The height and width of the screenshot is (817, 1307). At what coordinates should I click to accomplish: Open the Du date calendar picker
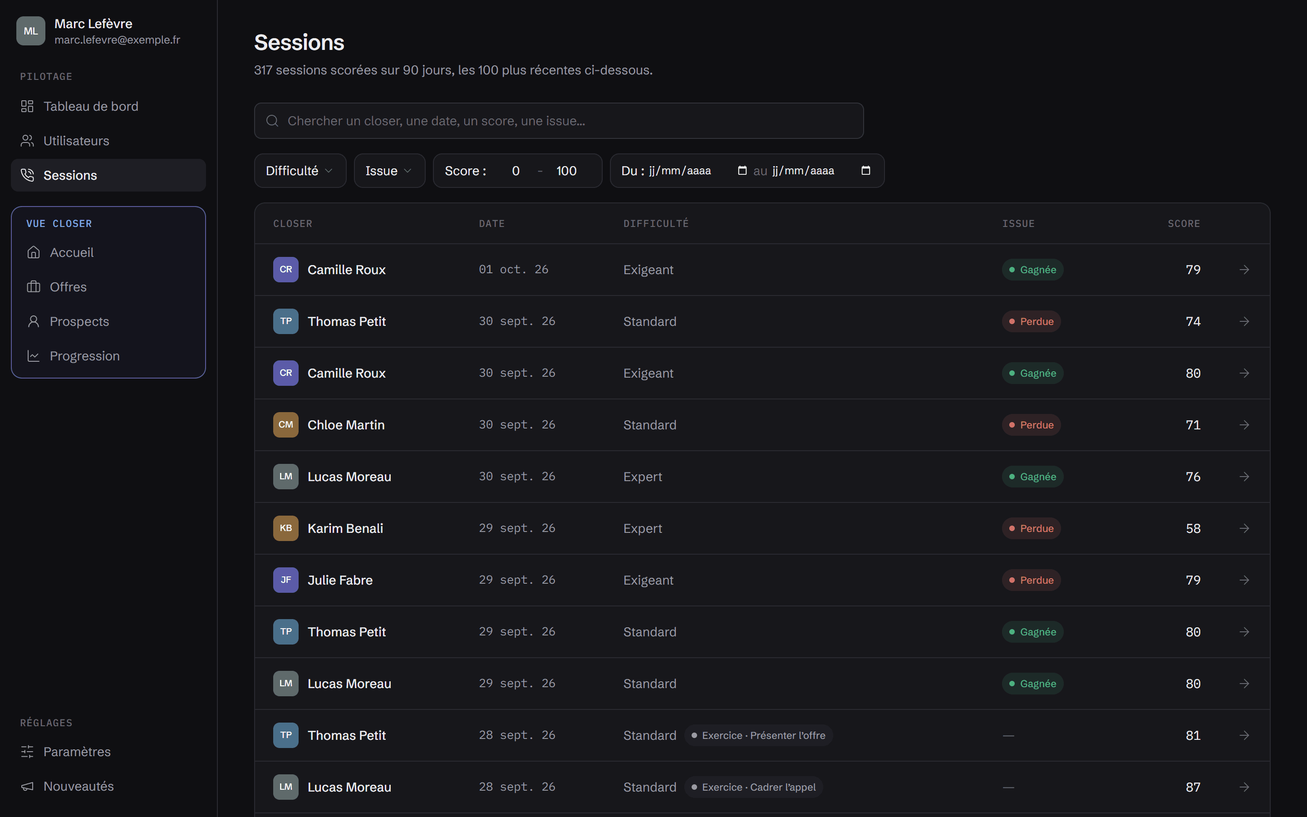coord(742,170)
